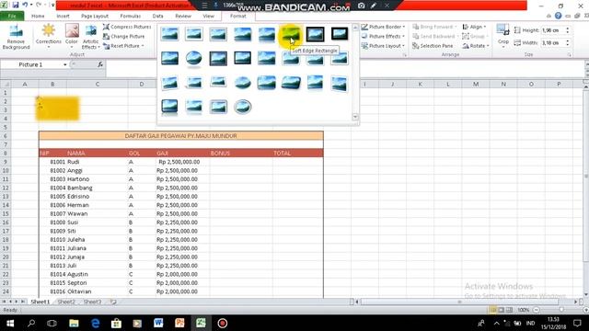Click the zoom out minus button
This screenshot has width=589, height=331.
[536, 310]
